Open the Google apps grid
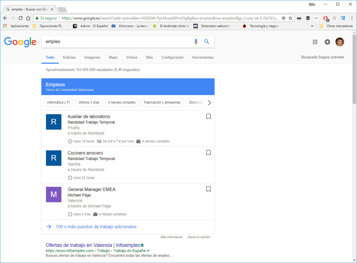357x263 pixels. [x=315, y=42]
